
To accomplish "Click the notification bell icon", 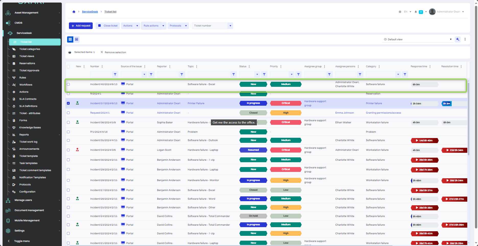I will (416, 12).
